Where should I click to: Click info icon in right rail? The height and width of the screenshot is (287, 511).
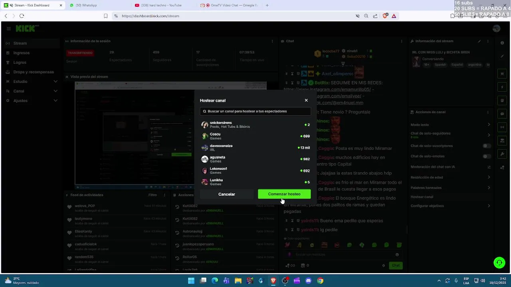pos(502,43)
